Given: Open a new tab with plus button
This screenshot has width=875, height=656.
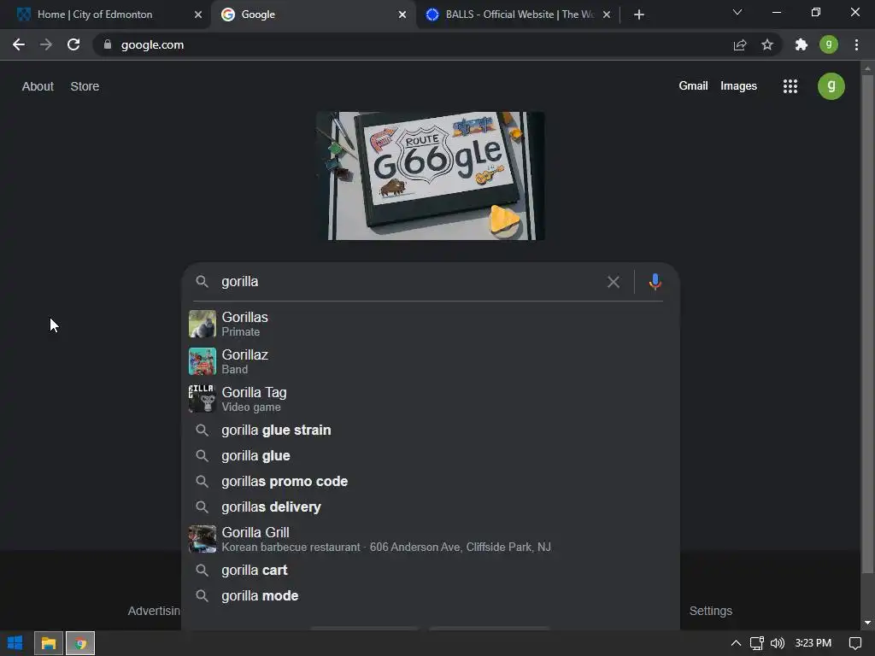Looking at the screenshot, I should [x=639, y=15].
